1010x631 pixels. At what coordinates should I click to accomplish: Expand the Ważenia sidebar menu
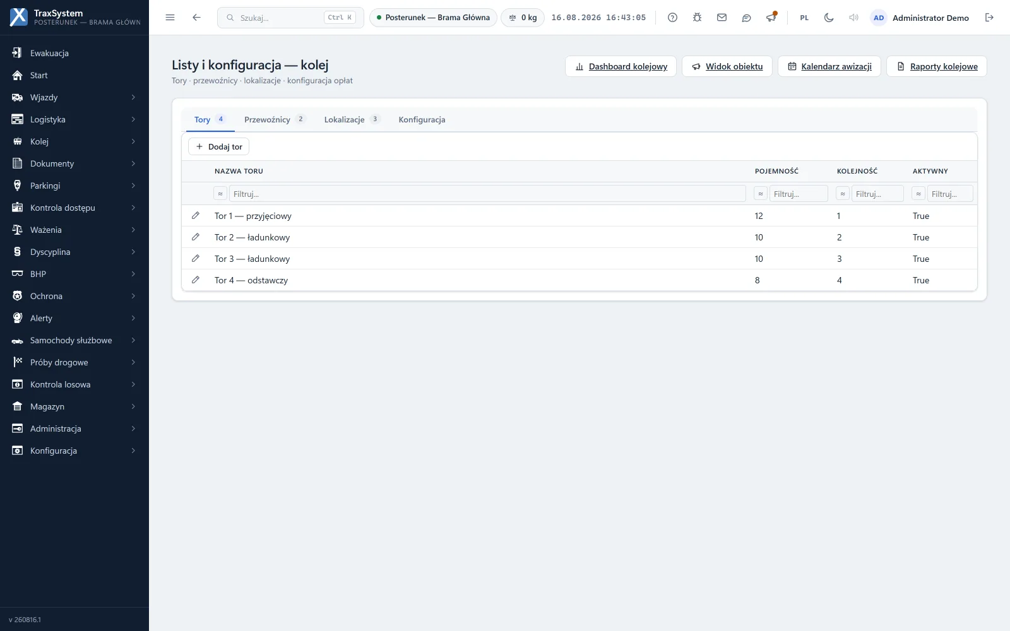click(x=74, y=230)
